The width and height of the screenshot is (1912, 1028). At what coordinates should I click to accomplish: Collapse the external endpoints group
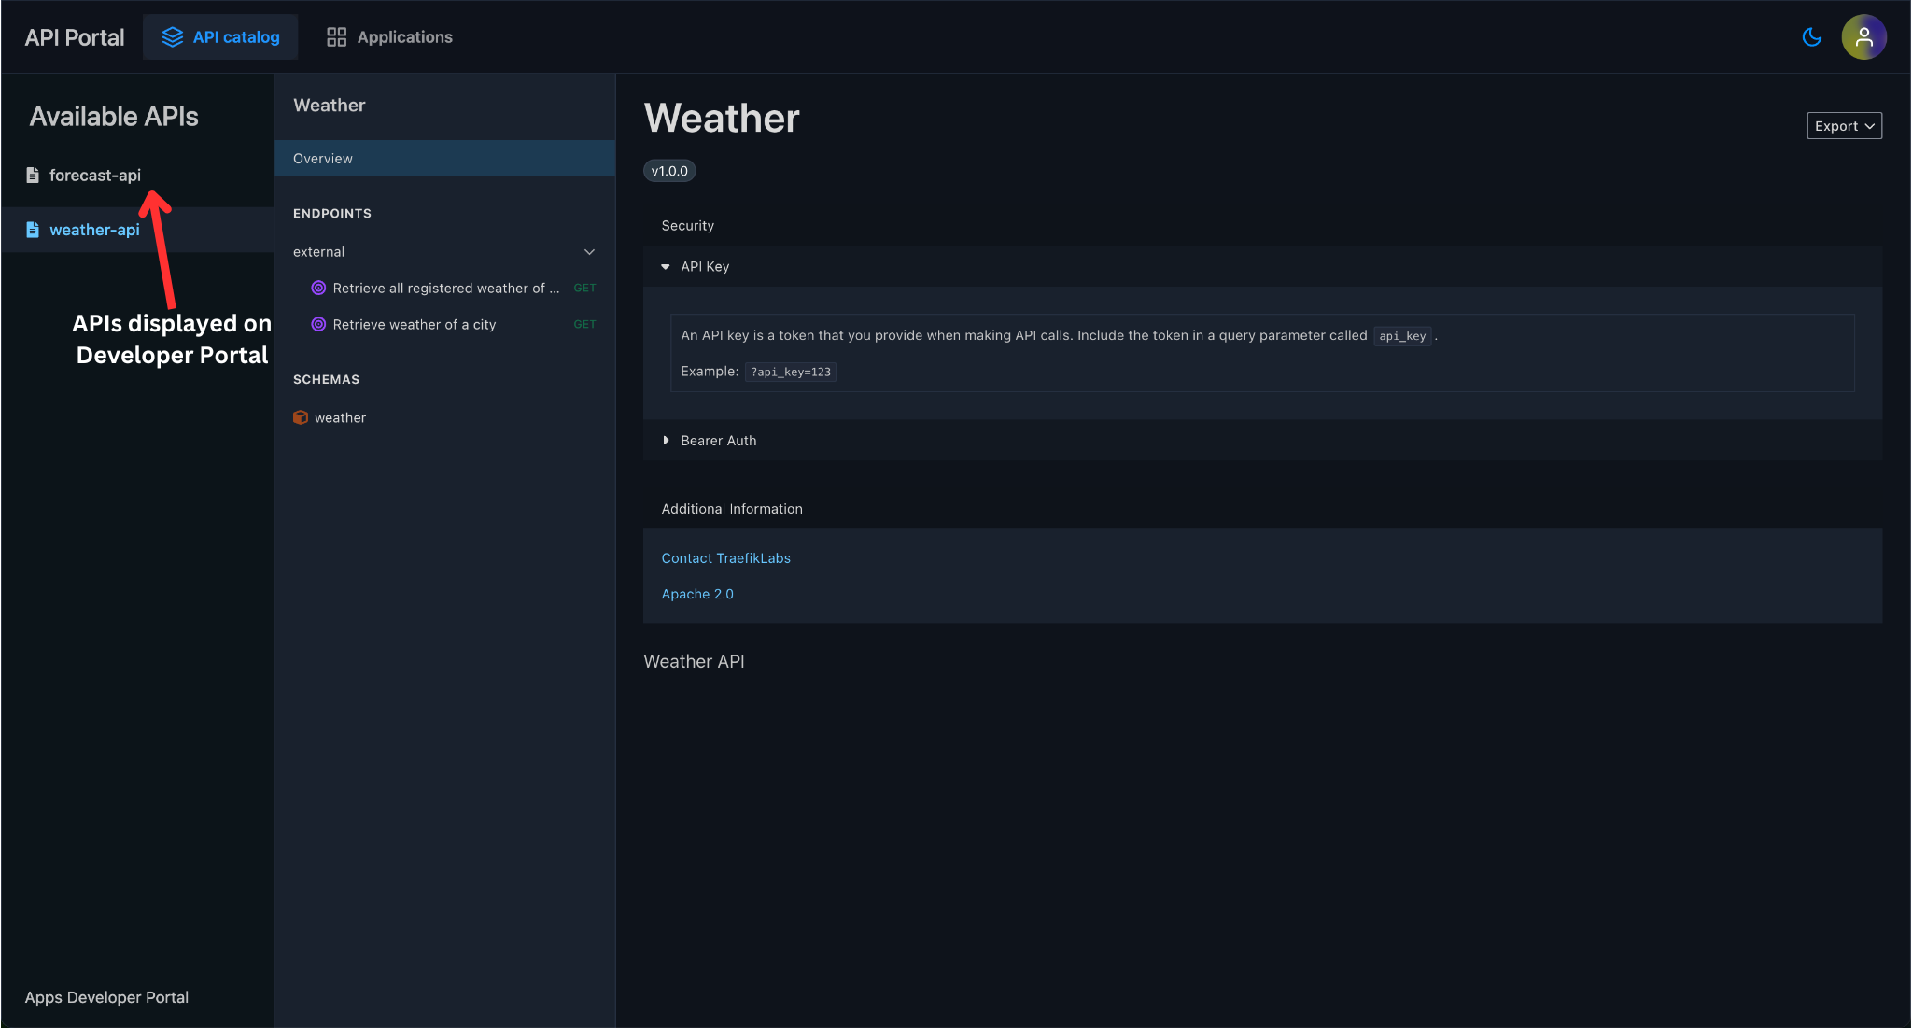coord(589,251)
